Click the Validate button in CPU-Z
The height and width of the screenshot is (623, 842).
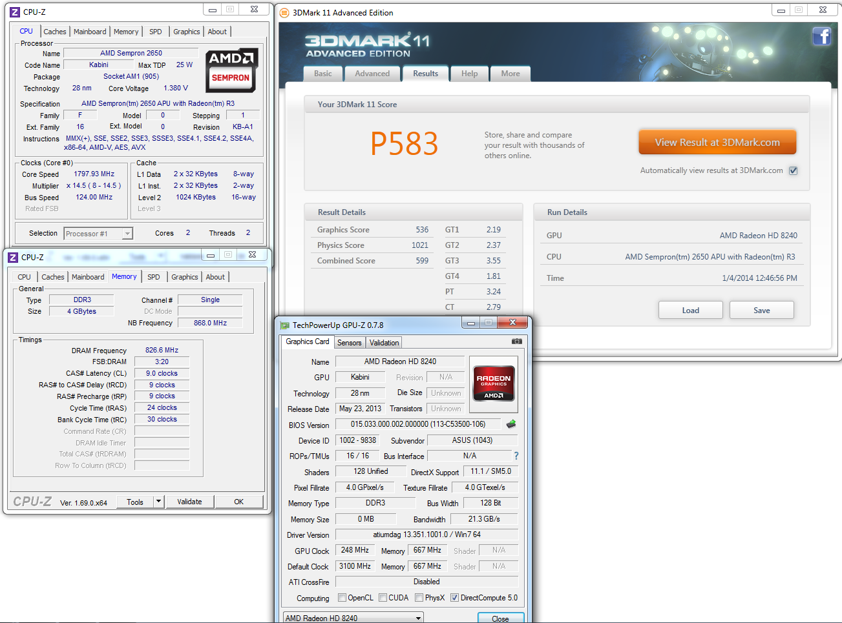pyautogui.click(x=189, y=502)
